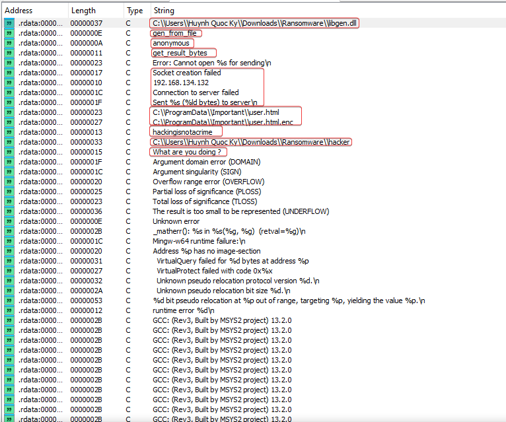Screen dimensions: 506x422
Task: Select the 'anonymous' string
Action: [x=171, y=43]
